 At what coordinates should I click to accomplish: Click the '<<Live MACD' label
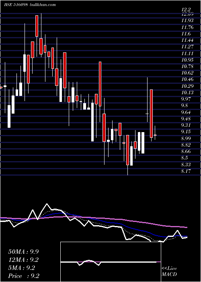point(169,271)
